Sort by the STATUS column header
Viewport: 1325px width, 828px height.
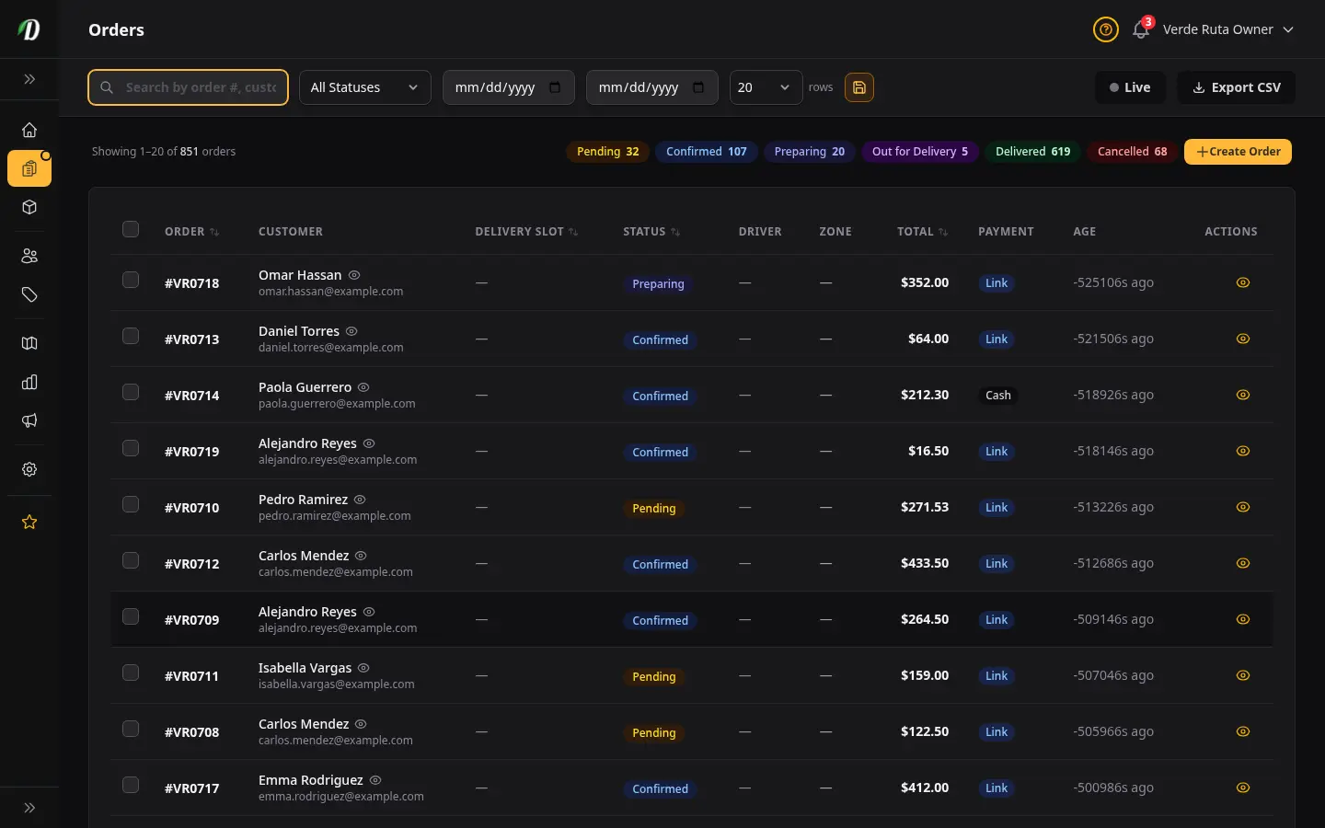click(651, 232)
